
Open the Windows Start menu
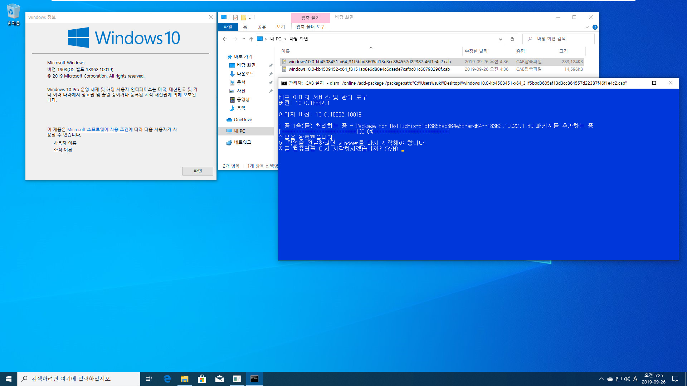[x=9, y=379]
